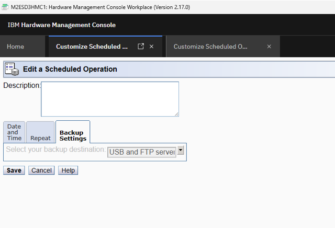Open the Date and Time tab
Screen dimensions: 335x228
14,132
